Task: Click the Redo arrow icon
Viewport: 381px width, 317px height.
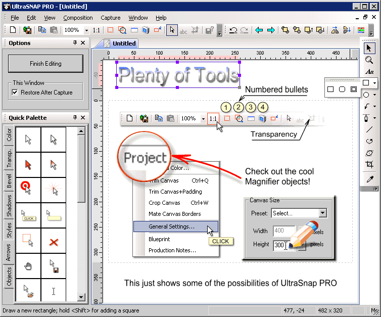Action: (244, 30)
